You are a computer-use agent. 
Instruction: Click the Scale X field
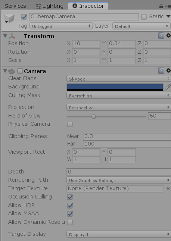tap(86, 60)
